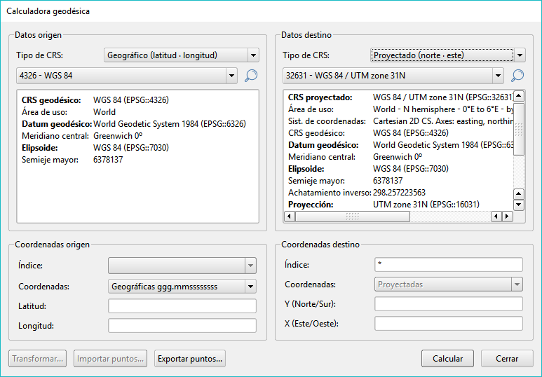The height and width of the screenshot is (377, 542).
Task: Click the search magnifier for origin CRS
Action: tap(251, 76)
